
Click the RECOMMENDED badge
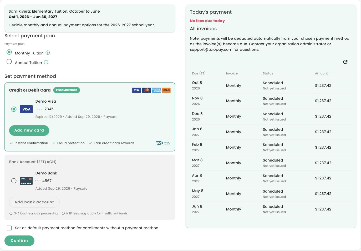pyautogui.click(x=67, y=90)
